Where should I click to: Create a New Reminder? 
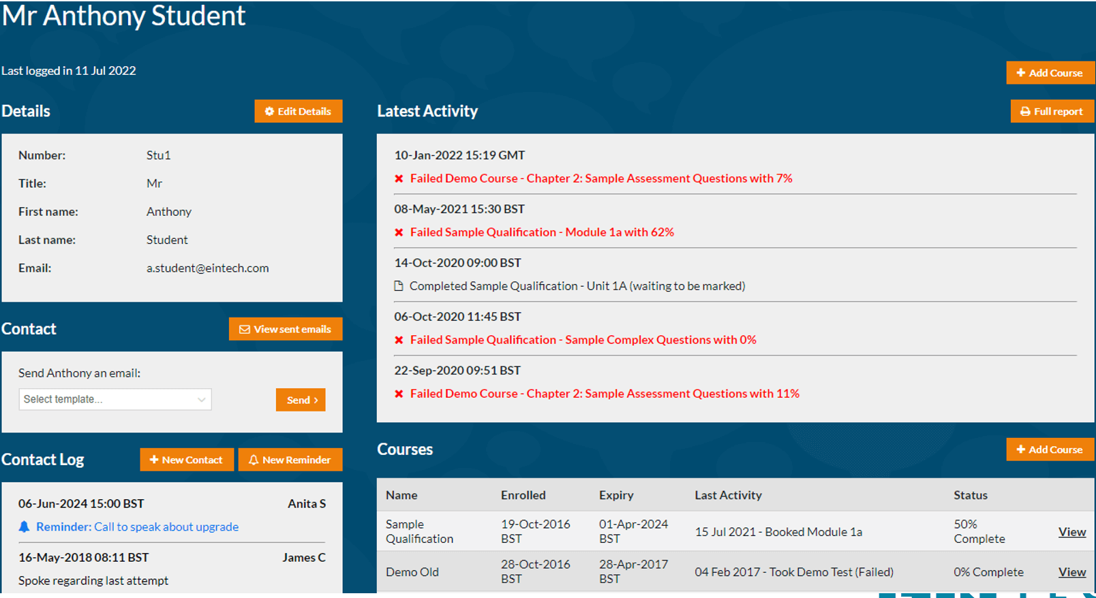pyautogui.click(x=290, y=460)
